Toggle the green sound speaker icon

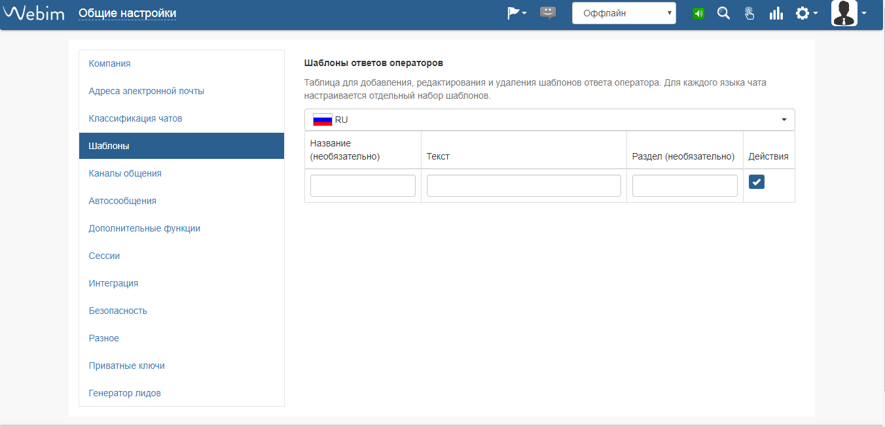click(x=698, y=14)
